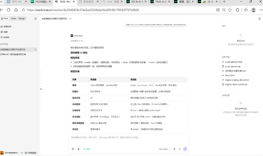Open the history clock icon in input box
Image resolution: width=263 pixels, height=156 pixels.
coord(73,149)
